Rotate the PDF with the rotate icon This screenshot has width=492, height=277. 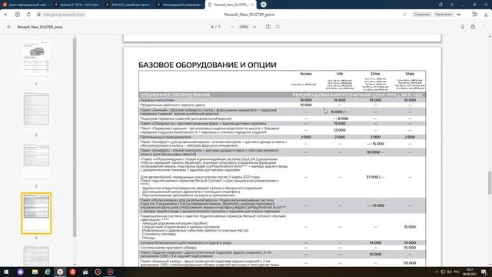point(278,27)
